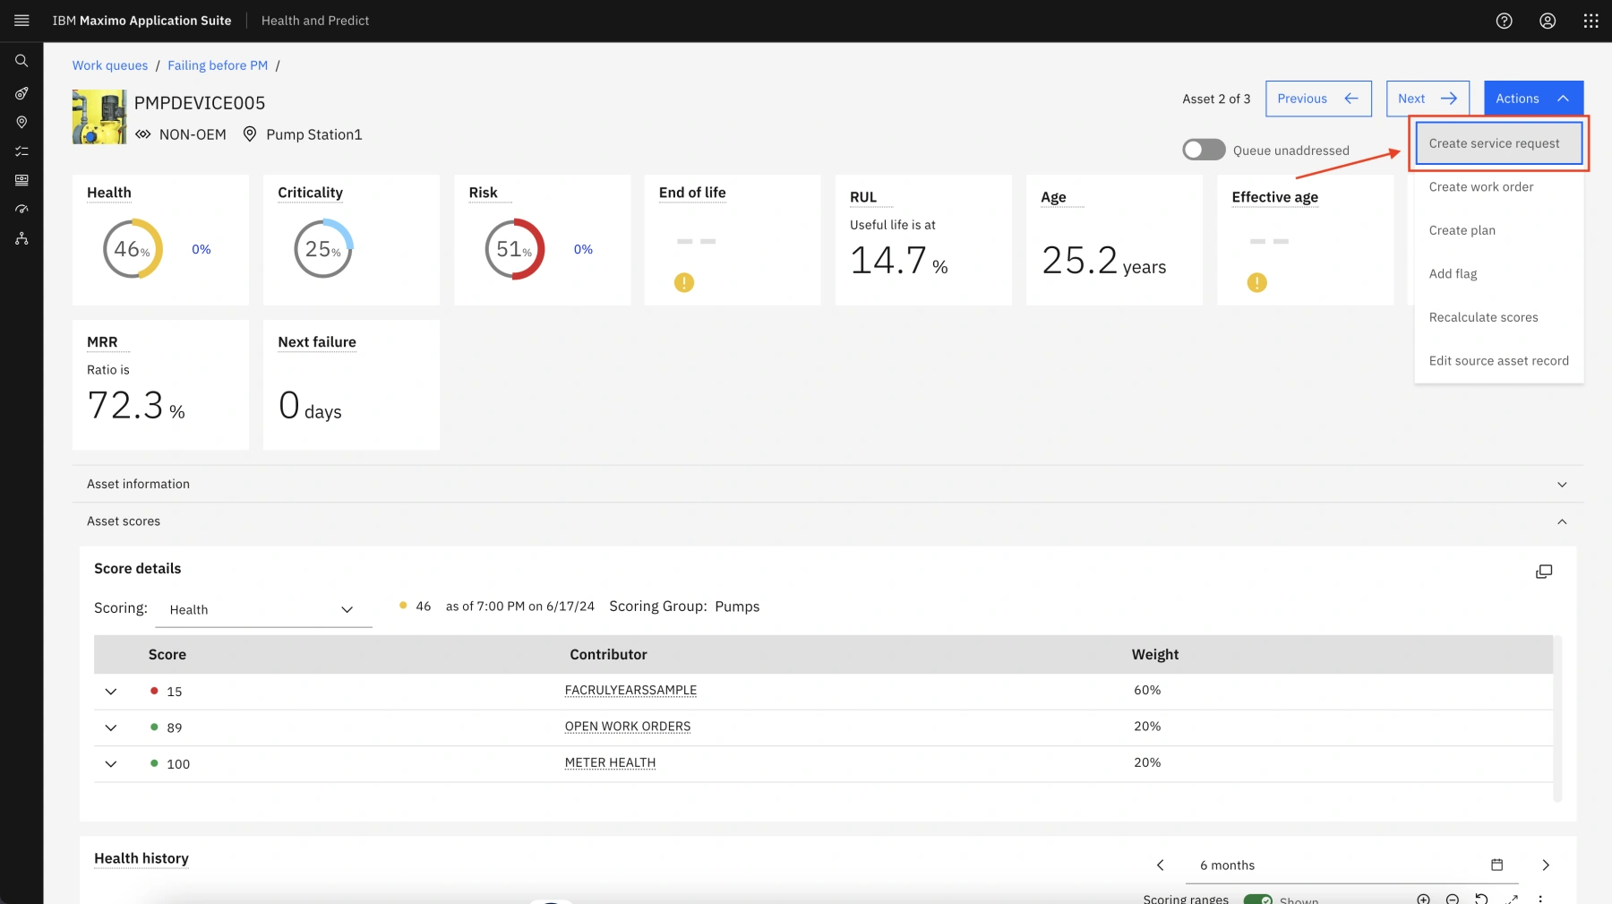Collapse the Asset scores section

[x=827, y=521]
